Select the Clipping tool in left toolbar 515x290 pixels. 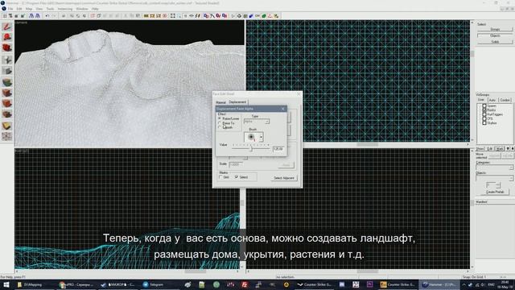pos(7,126)
